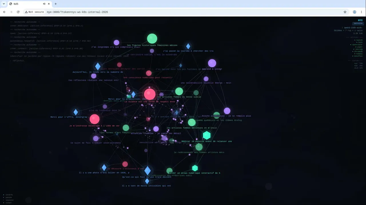Open the Chrome three-dot menu

(361, 12)
